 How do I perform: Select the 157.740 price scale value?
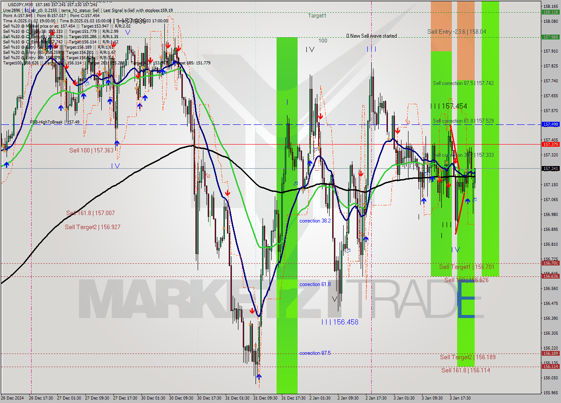(550, 81)
